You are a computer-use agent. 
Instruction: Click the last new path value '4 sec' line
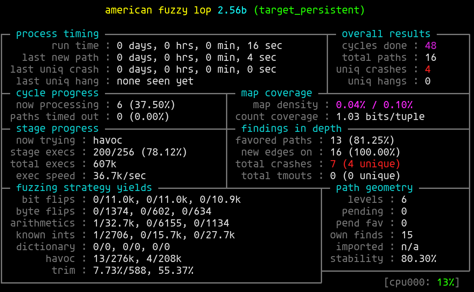point(196,57)
